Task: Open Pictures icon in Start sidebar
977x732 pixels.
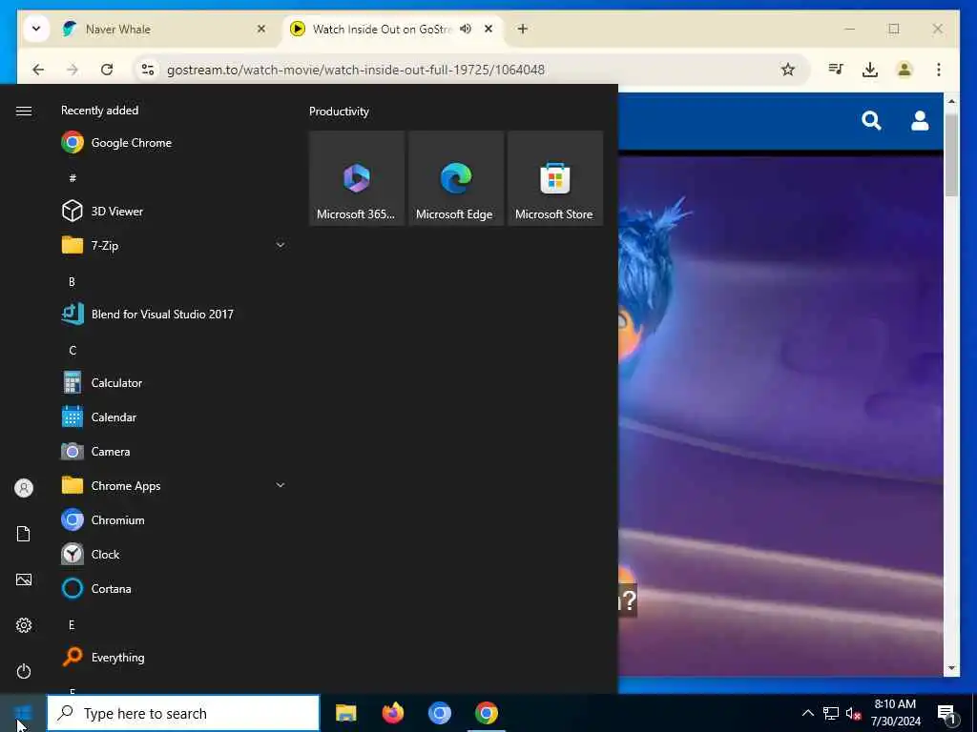Action: (x=24, y=579)
